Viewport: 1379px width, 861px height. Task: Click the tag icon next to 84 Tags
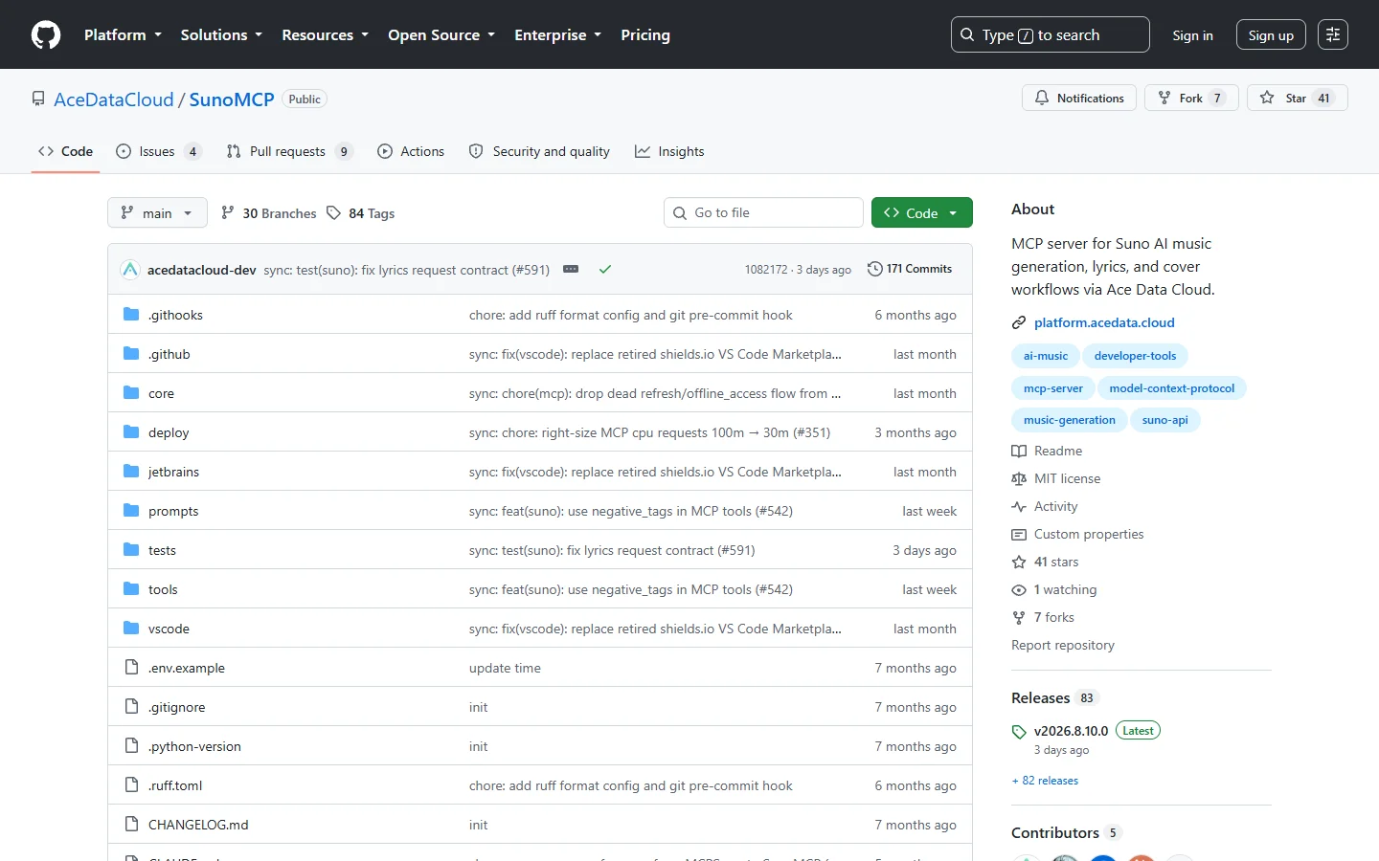(333, 213)
